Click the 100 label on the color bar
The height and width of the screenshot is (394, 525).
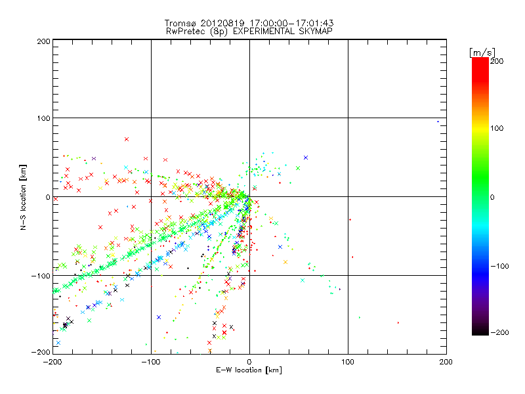click(497, 128)
